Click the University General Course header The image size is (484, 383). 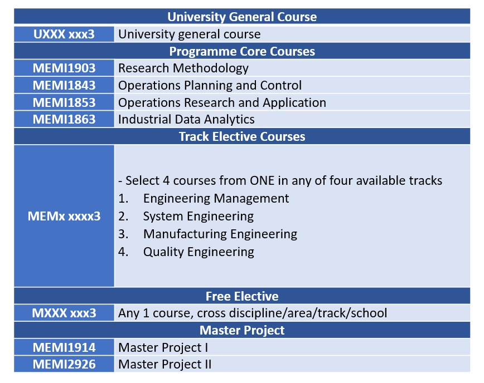coord(242,17)
